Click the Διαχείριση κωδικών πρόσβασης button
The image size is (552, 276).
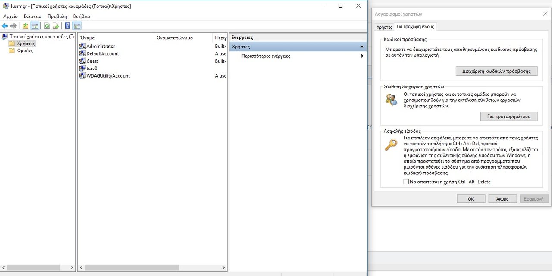(x=496, y=71)
